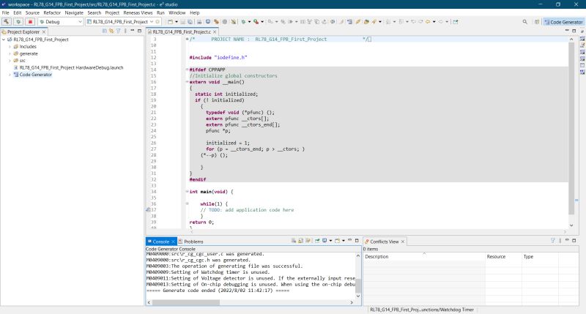Expand the src folder
Image resolution: width=586 pixels, height=314 pixels.
(x=10, y=61)
